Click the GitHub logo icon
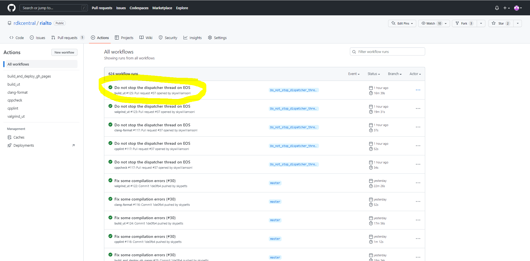This screenshot has width=530, height=261. click(11, 8)
